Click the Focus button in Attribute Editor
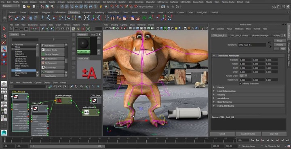Screen dimensions: 291x149 [280, 41]
